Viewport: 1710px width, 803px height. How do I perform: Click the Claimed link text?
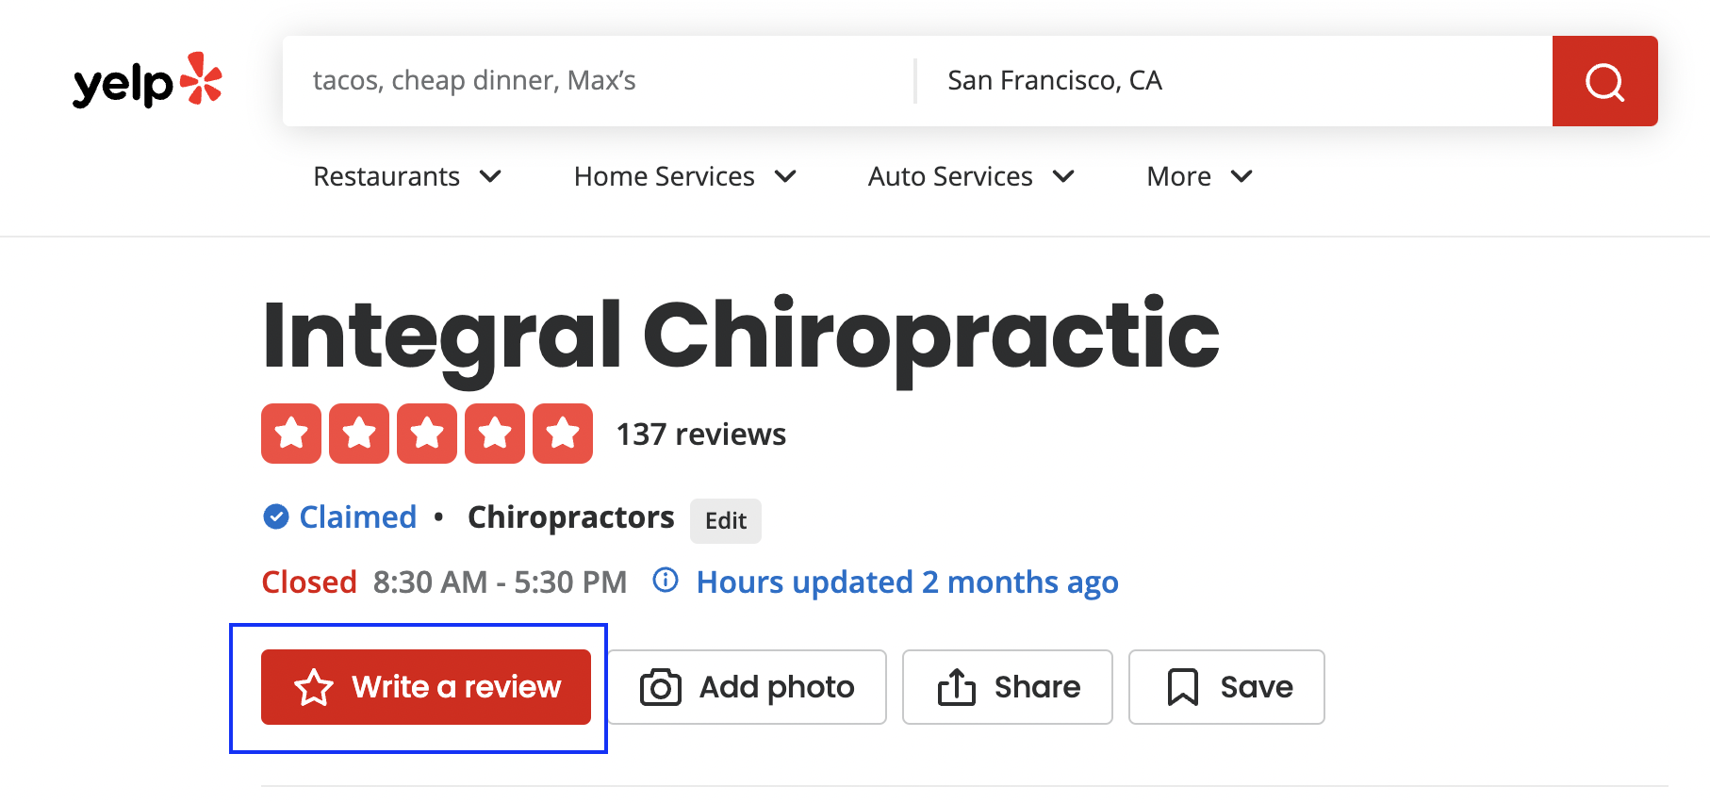click(x=358, y=517)
